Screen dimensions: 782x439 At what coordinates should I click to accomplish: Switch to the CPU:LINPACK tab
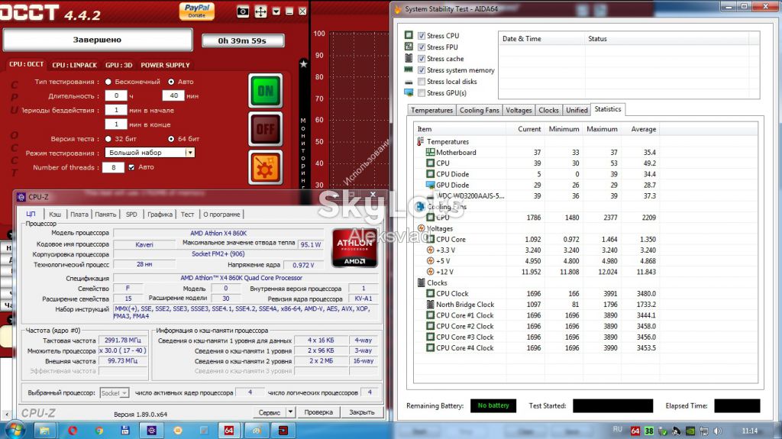tap(74, 65)
